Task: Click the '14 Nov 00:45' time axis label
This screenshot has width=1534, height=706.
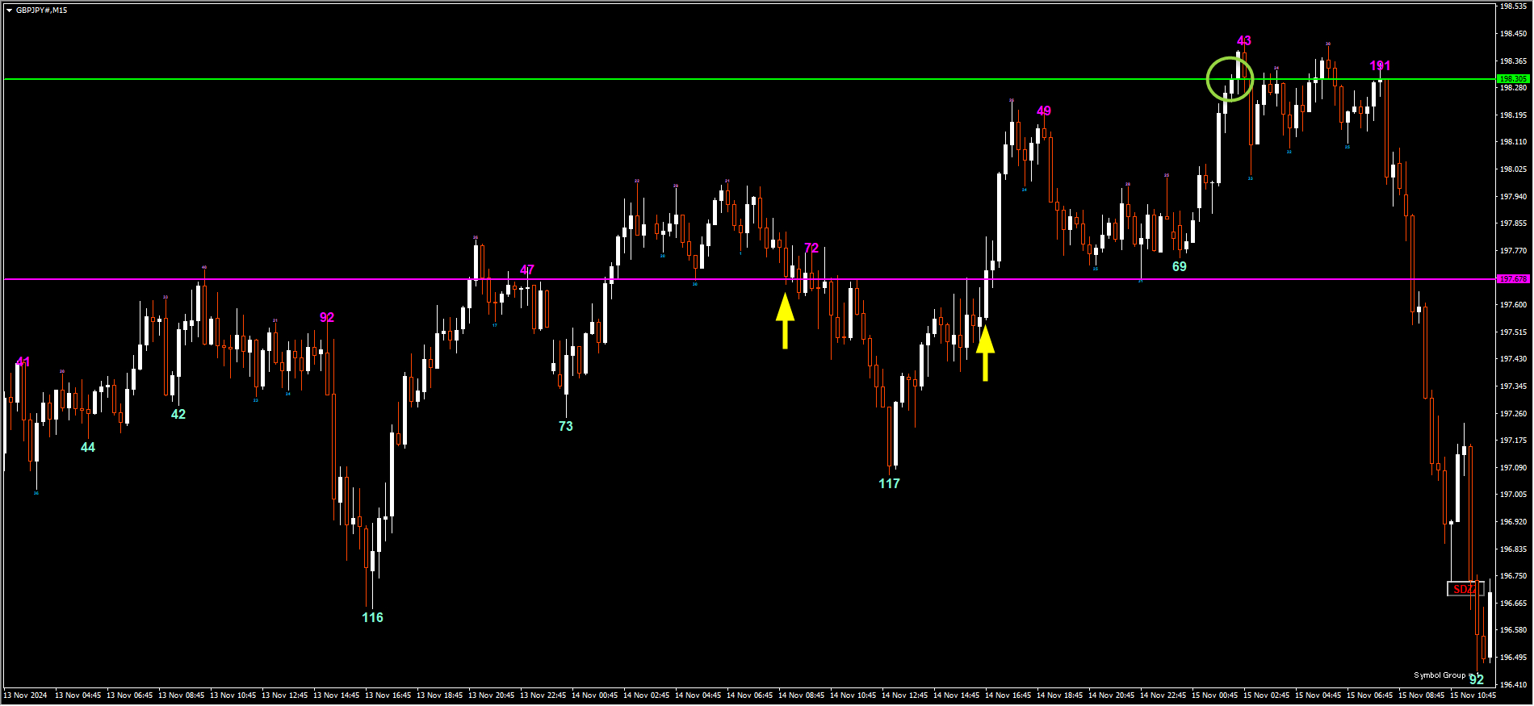Action: (x=595, y=696)
